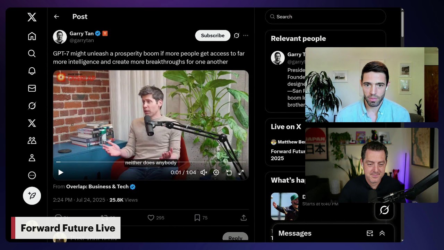444x250 pixels.
Task: Open Notifications bell icon
Action: pos(32,71)
